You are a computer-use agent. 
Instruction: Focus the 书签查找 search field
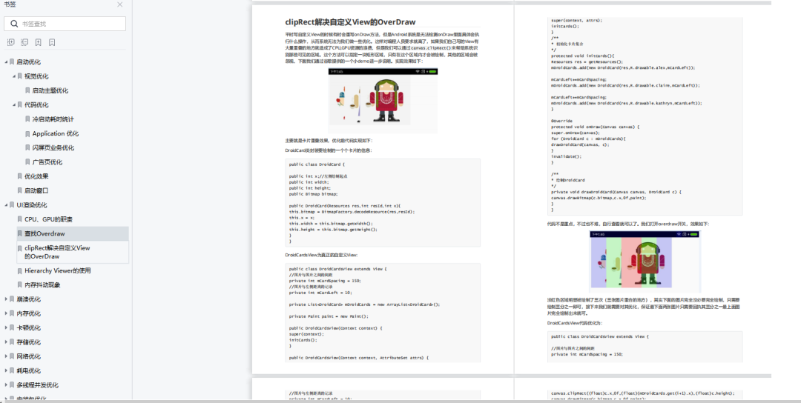coord(65,24)
